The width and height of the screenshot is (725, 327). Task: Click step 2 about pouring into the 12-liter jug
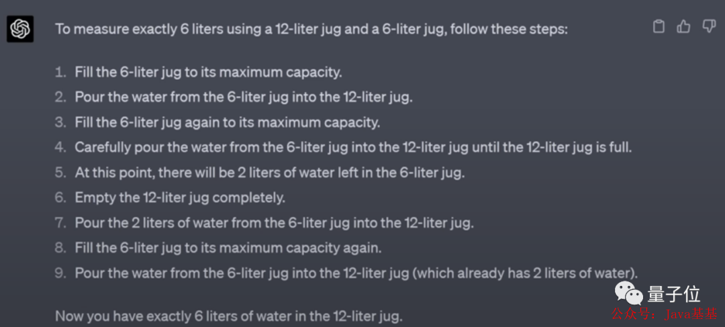(243, 97)
